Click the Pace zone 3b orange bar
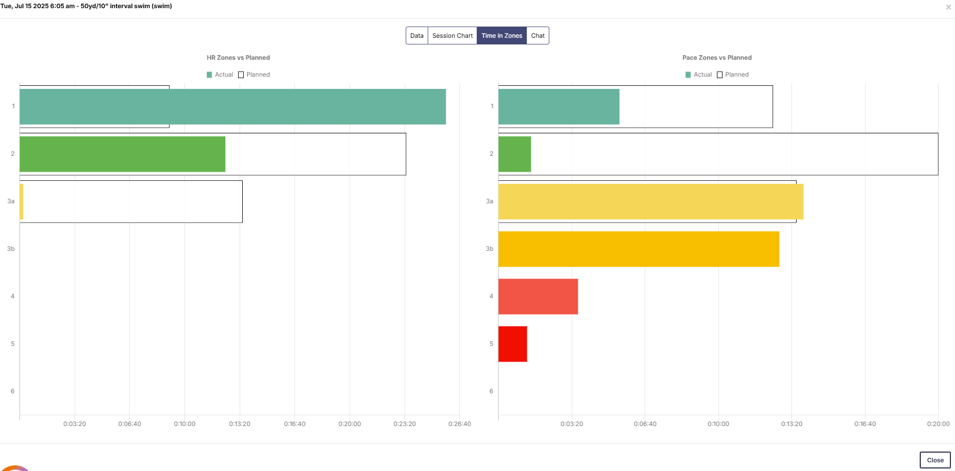Viewport: 955px width, 471px height. pyautogui.click(x=639, y=249)
